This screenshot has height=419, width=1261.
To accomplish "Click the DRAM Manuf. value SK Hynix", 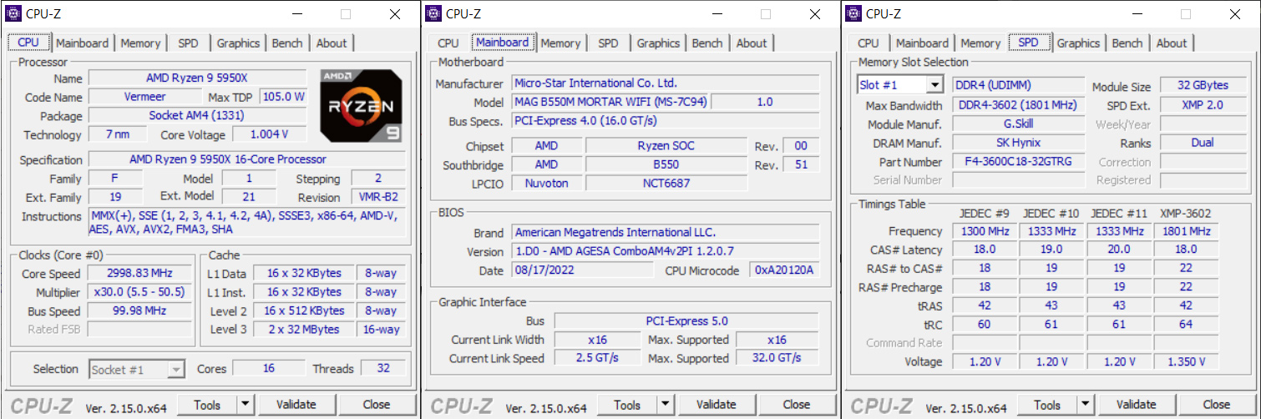I will (x=1019, y=143).
